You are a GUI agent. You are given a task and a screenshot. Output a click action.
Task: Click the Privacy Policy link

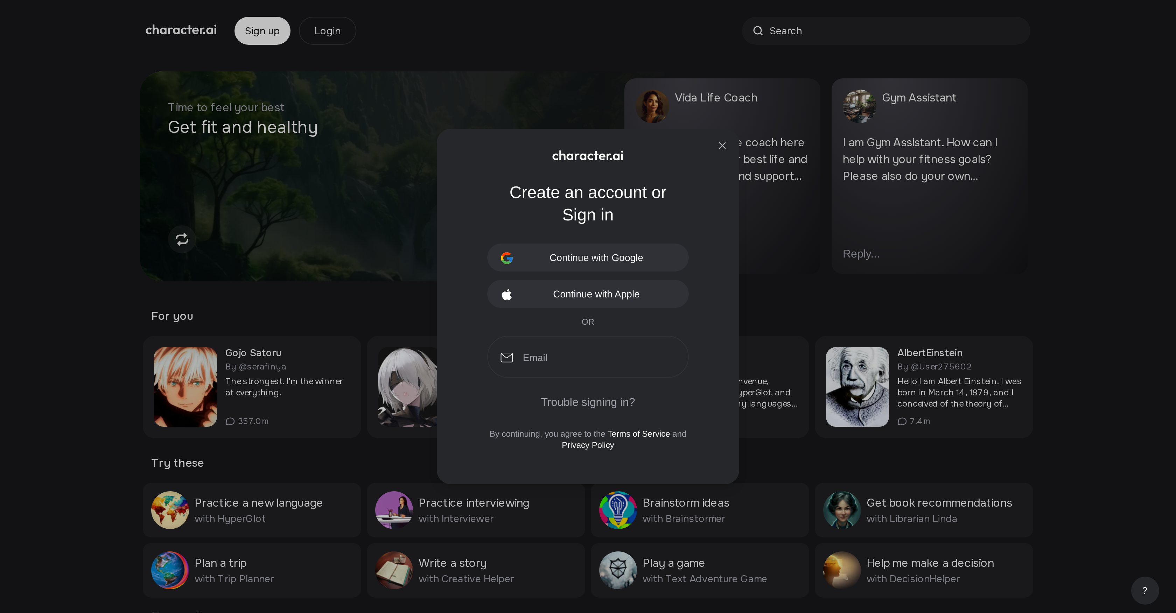point(588,445)
